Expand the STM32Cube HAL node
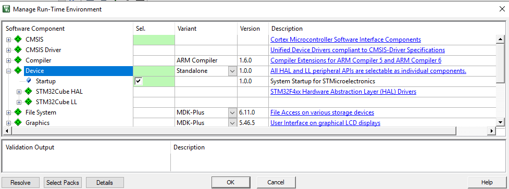This screenshot has height=189, width=509. (19, 92)
